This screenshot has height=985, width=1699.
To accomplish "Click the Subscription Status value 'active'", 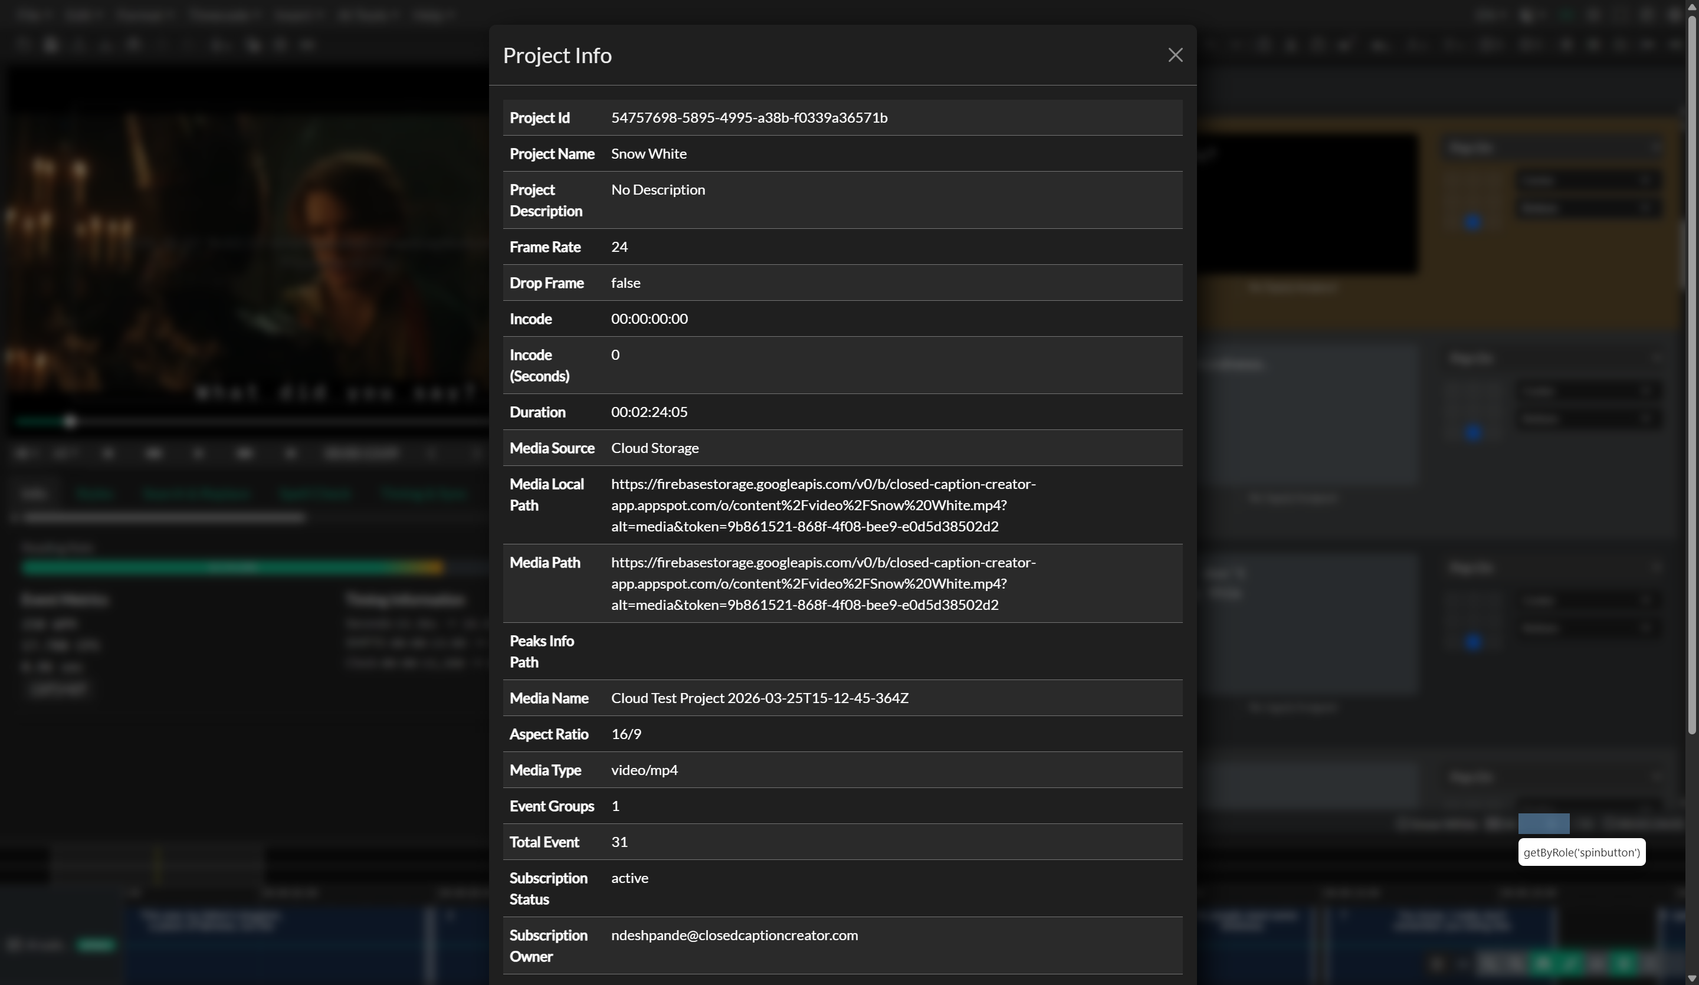I will (629, 878).
